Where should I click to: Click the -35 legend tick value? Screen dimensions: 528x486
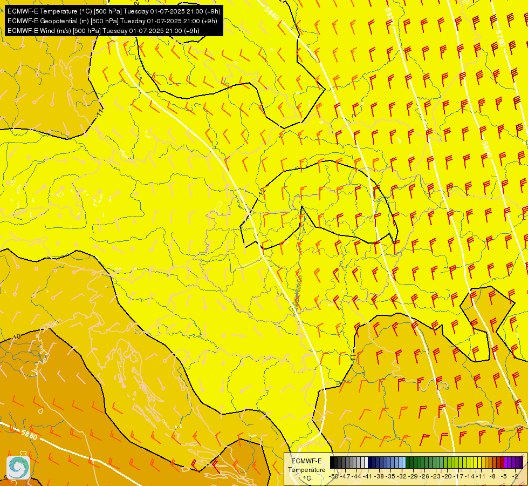pos(390,476)
